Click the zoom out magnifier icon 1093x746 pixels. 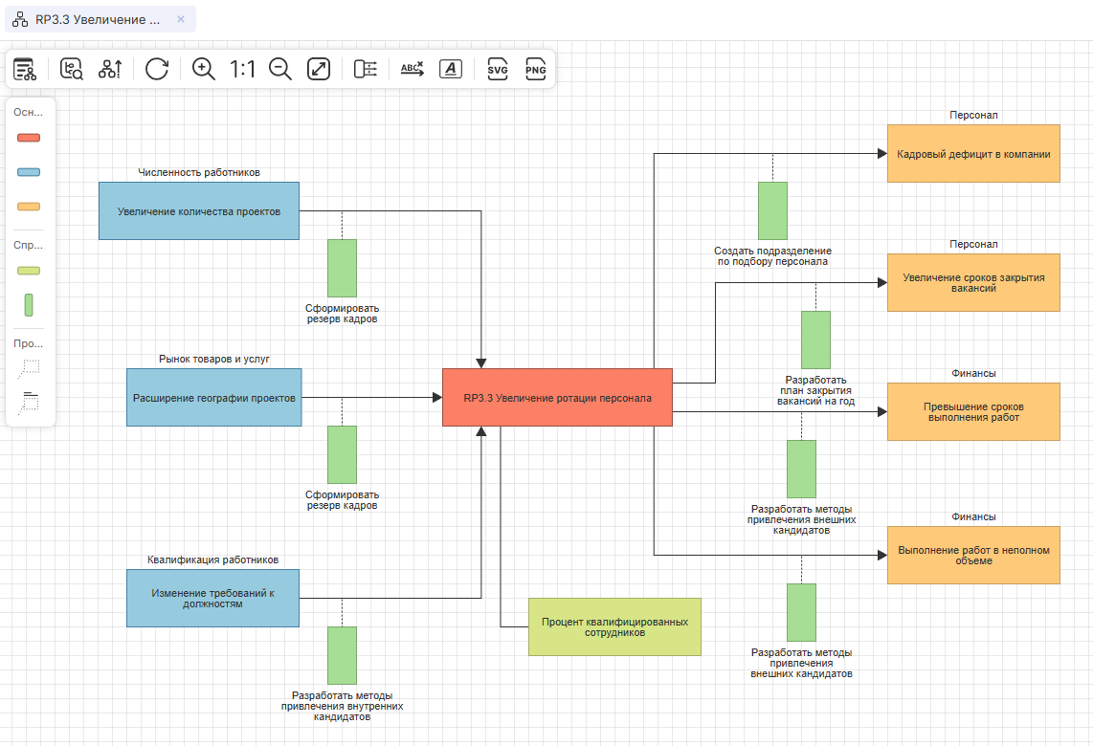(280, 69)
